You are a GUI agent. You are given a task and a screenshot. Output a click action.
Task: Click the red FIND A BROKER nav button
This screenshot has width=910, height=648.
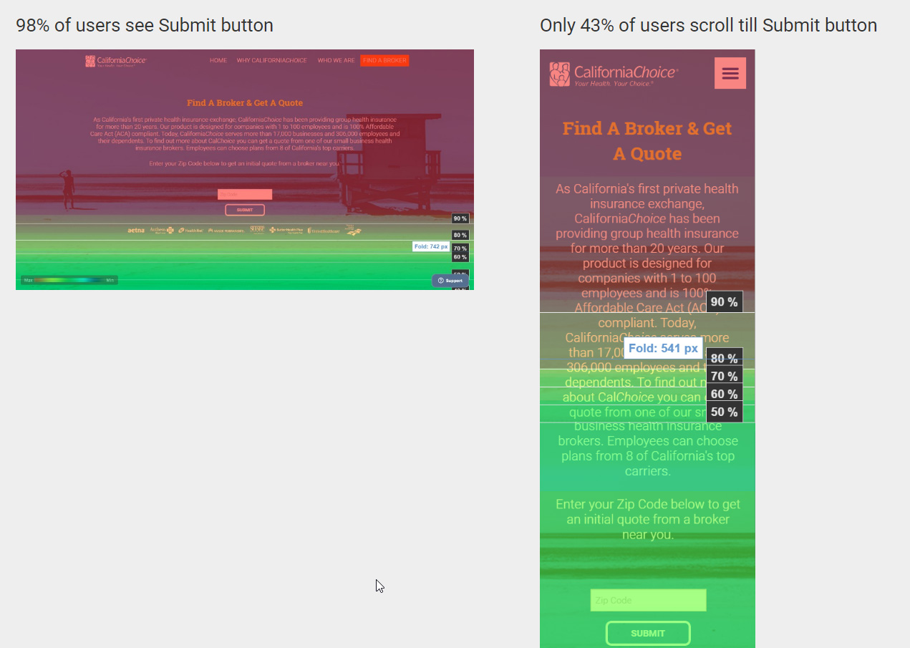[384, 61]
